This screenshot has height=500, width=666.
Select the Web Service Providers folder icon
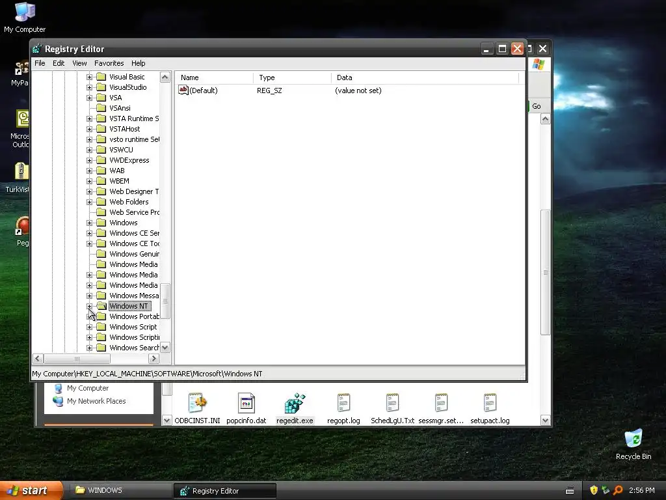point(101,212)
